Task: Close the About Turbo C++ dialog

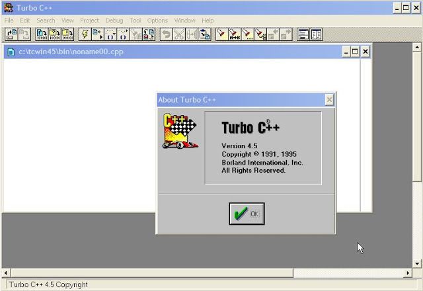Action: (x=329, y=100)
